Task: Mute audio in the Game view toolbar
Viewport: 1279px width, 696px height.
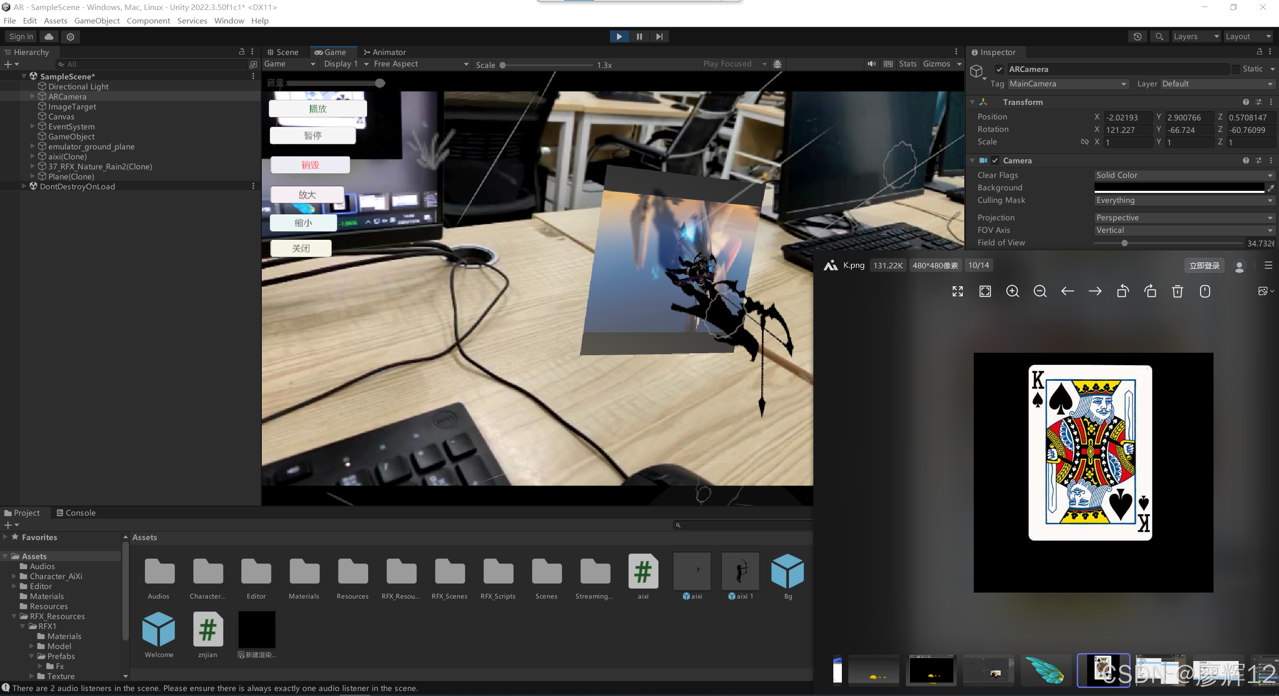Action: [x=872, y=64]
